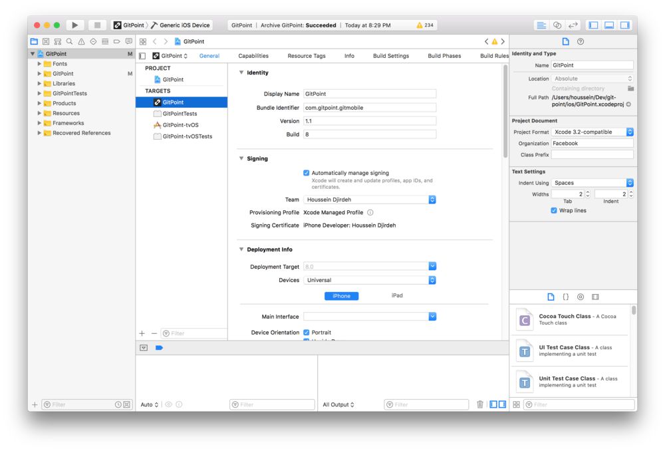Show the variables view pane
This screenshot has height=451, width=665.
[493, 404]
